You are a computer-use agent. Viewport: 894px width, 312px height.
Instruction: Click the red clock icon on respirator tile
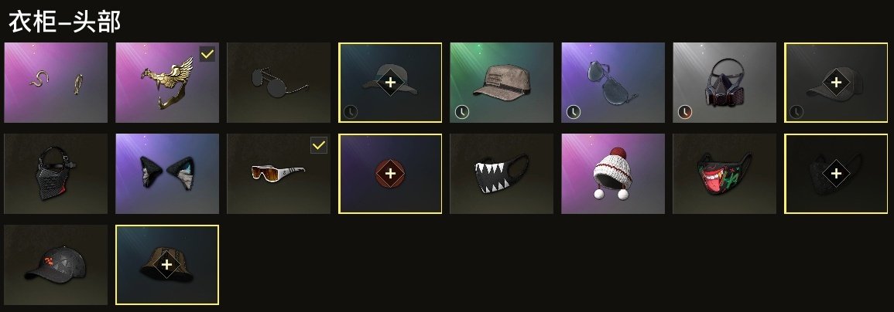685,112
